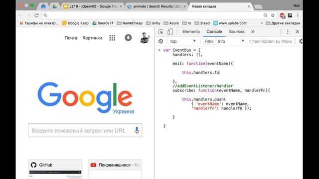The image size is (319, 179).
Task: Open the DevTools console settings gear
Action: point(301,41)
